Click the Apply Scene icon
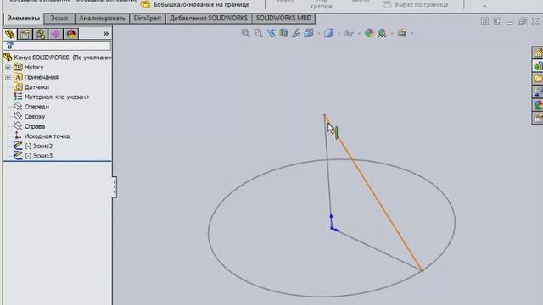Screen dimensions: 543x305 click(382, 33)
